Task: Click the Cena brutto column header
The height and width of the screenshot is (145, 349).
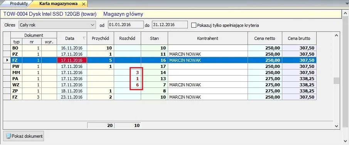Action: pos(299,38)
